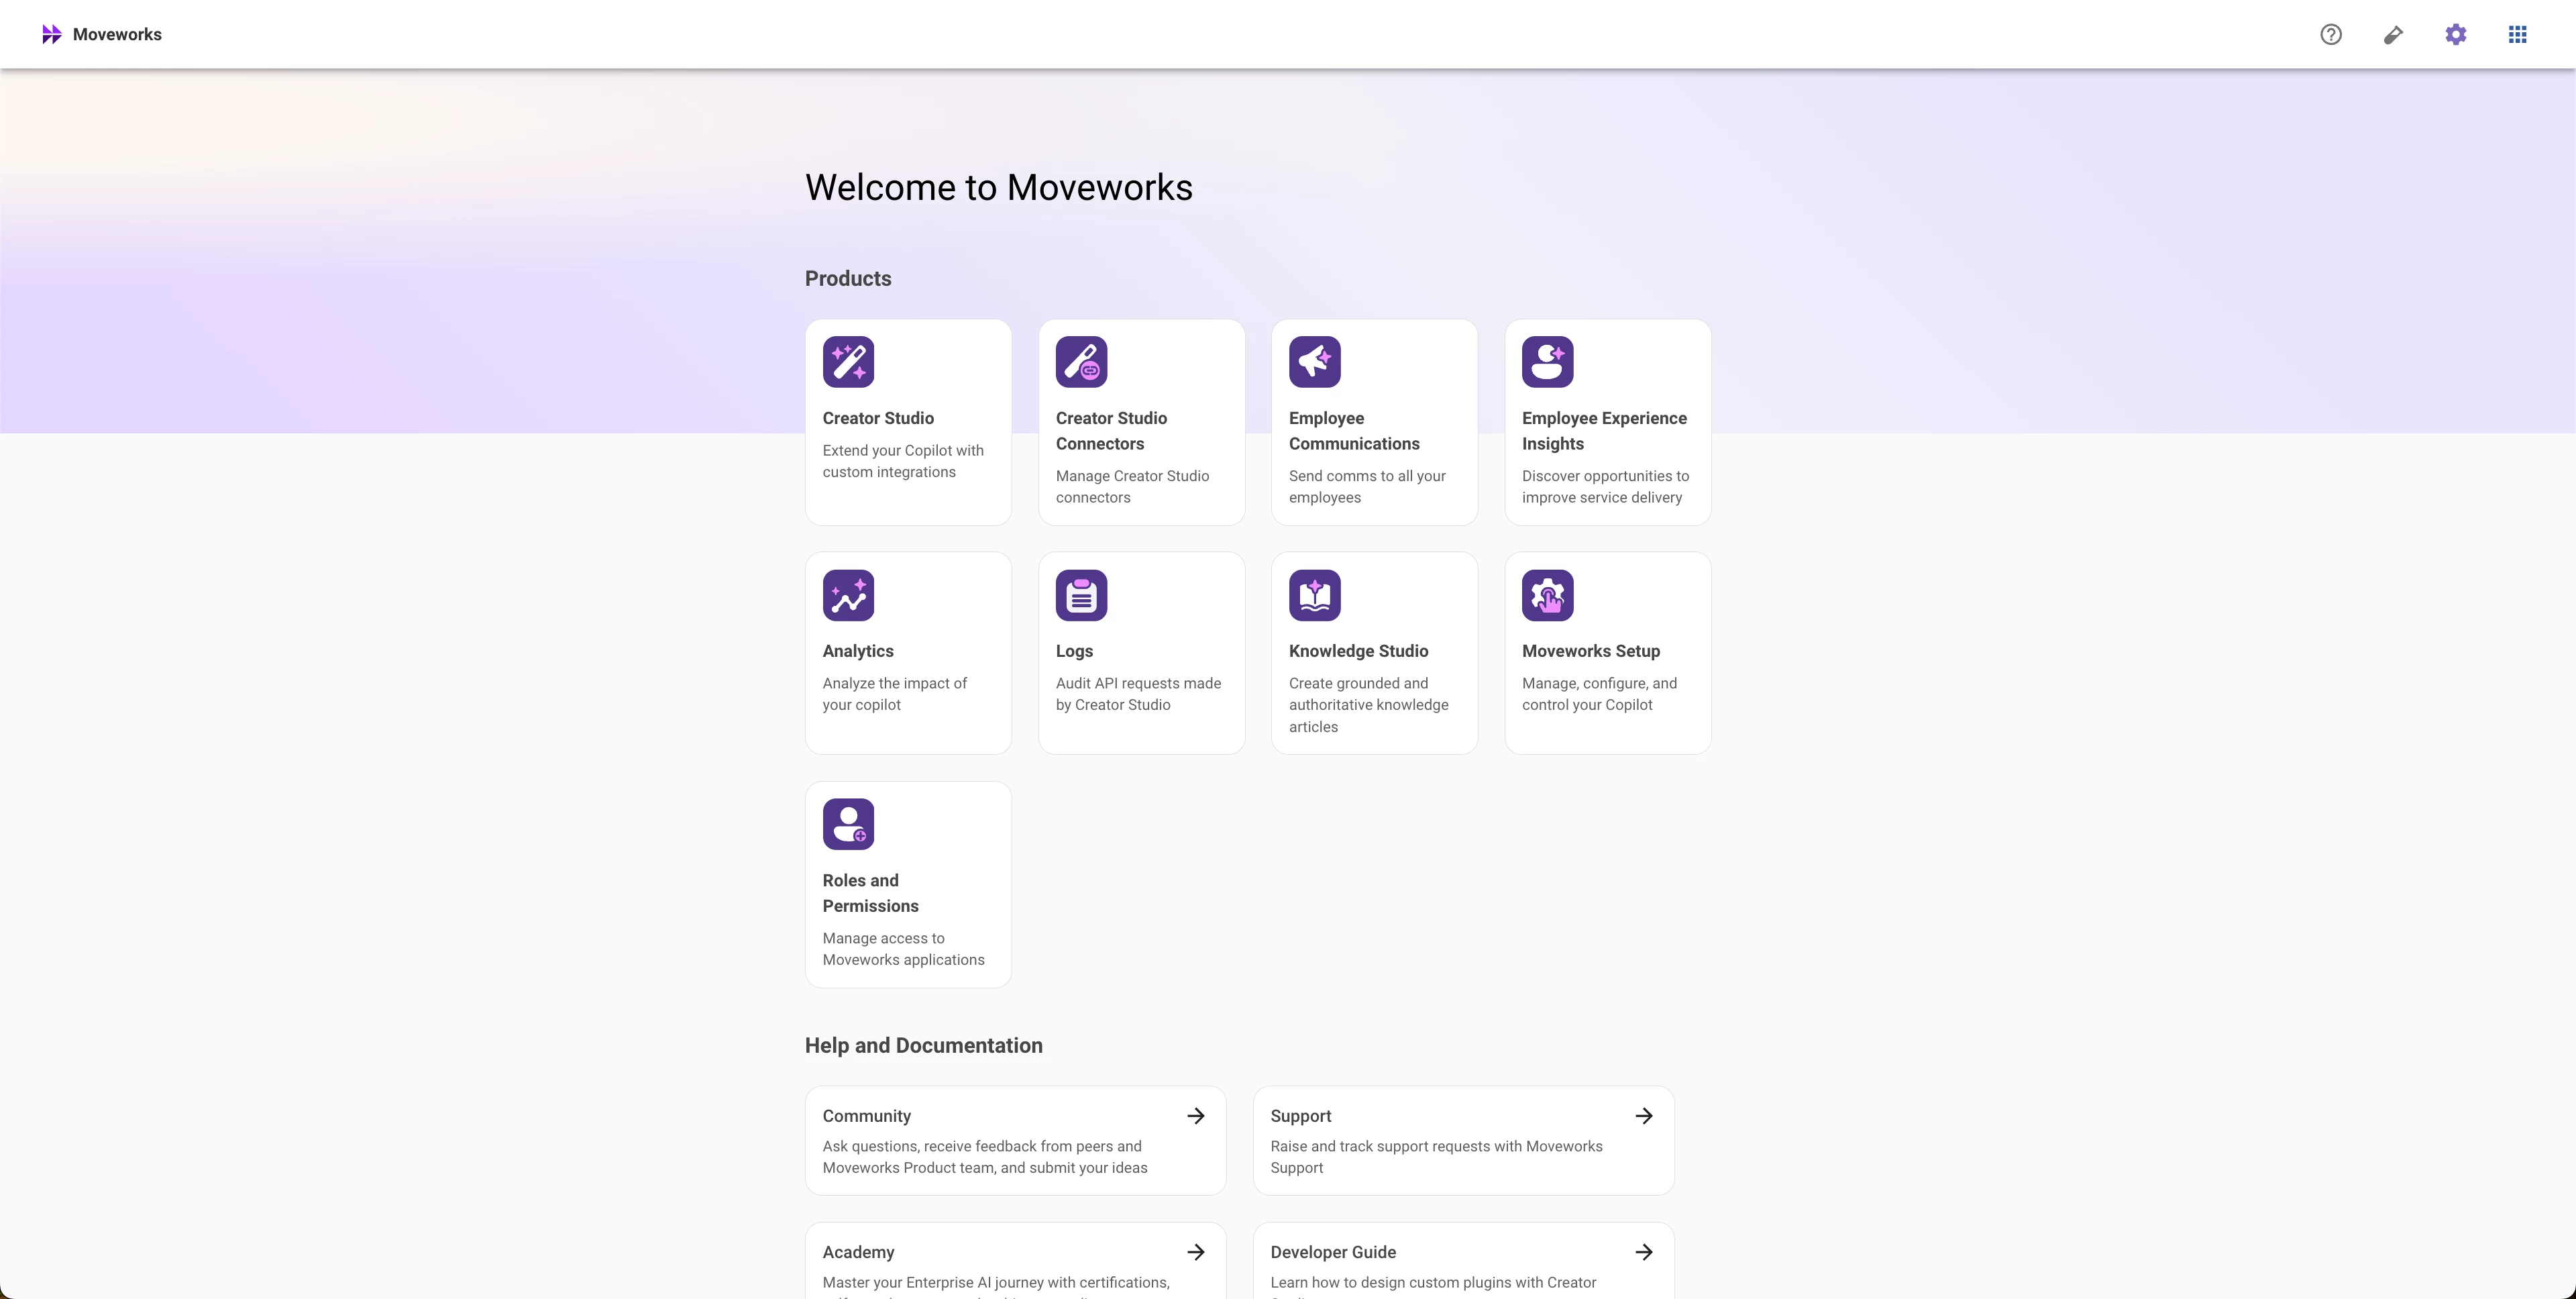2576x1299 pixels.
Task: Click the Analytics chart icon
Action: 848,595
